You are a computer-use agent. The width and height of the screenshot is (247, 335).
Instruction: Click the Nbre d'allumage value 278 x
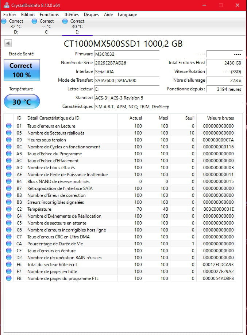(224, 80)
